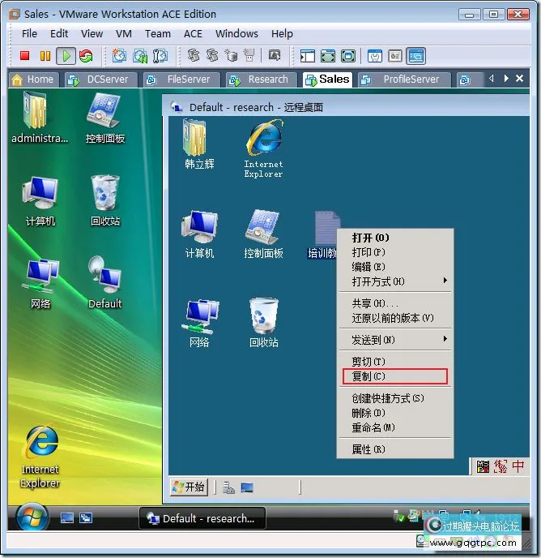This screenshot has width=541, height=558.
Task: Close the current tab with X
Action: pyautogui.click(x=519, y=79)
